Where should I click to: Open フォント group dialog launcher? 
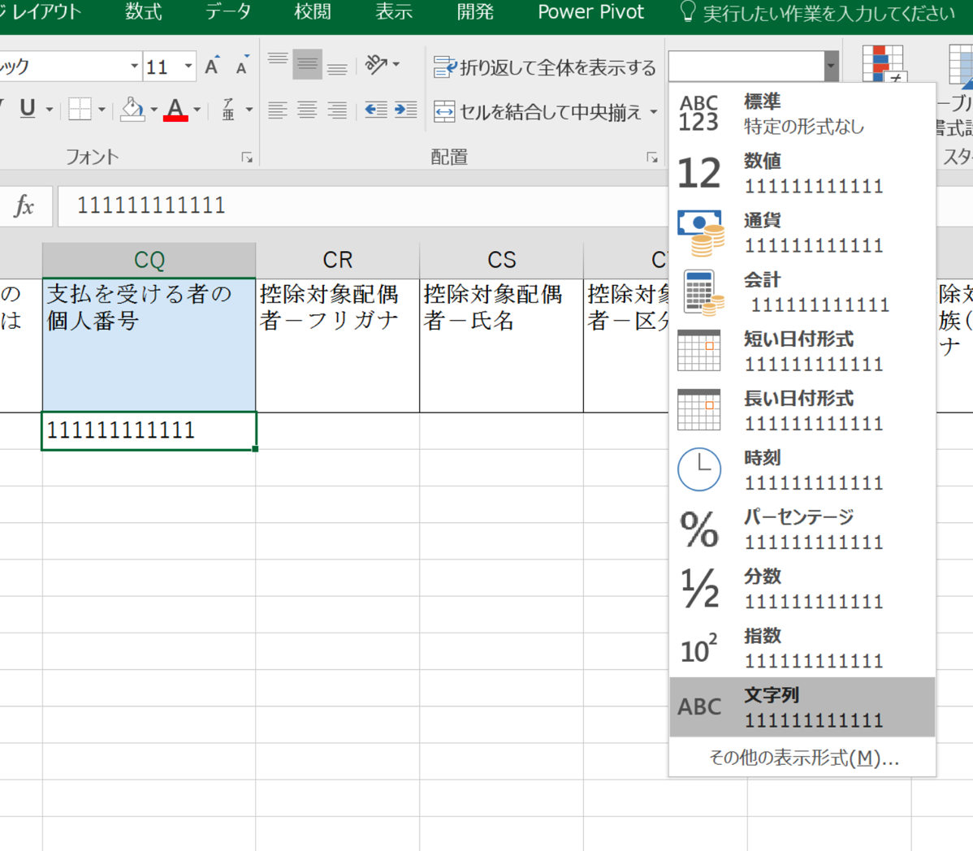click(x=247, y=158)
